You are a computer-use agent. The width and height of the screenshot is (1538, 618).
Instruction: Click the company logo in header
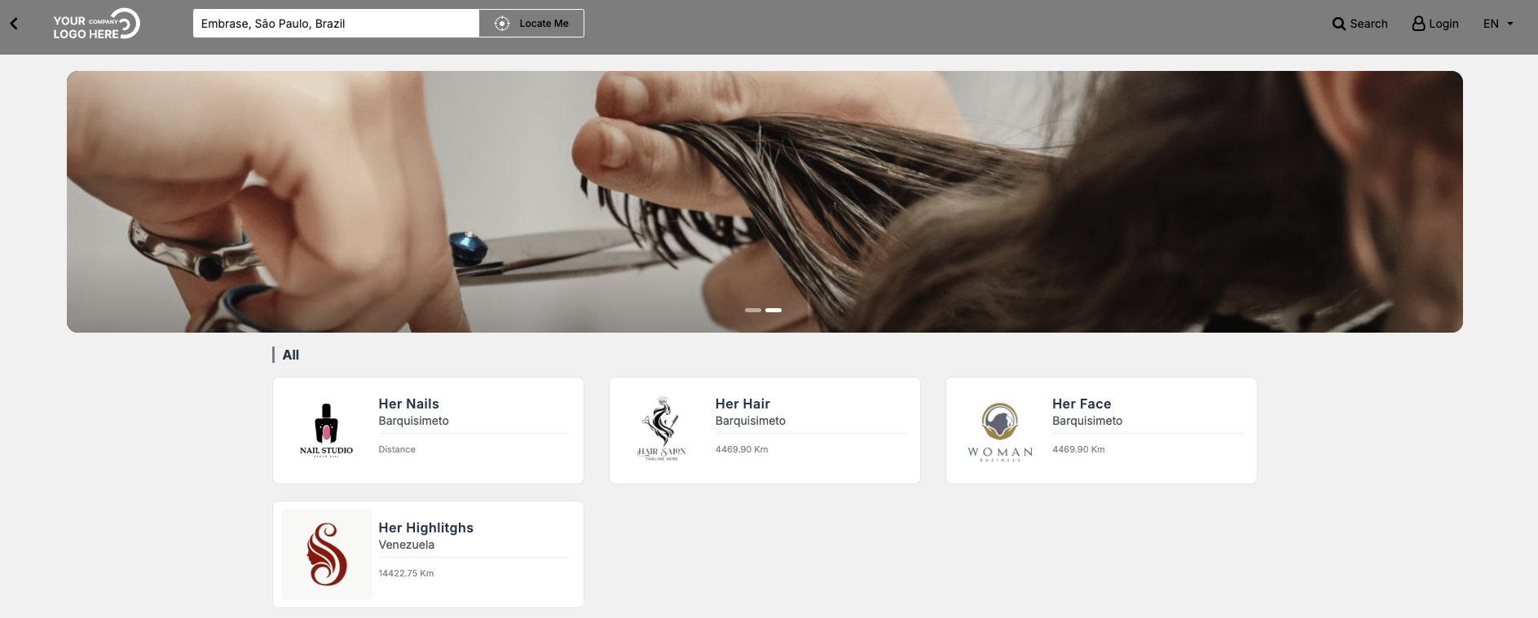(97, 24)
